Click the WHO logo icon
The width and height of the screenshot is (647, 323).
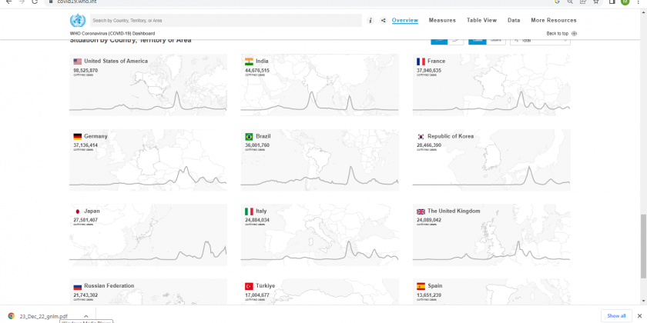click(78, 21)
